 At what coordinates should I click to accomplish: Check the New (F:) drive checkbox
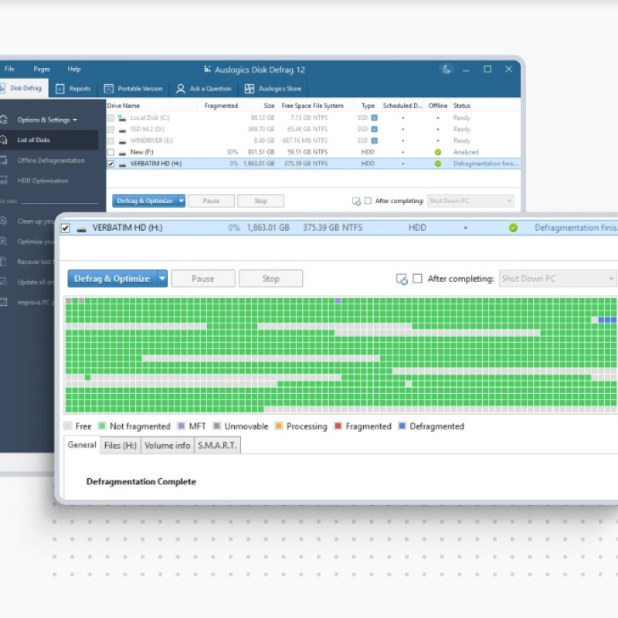click(x=110, y=152)
